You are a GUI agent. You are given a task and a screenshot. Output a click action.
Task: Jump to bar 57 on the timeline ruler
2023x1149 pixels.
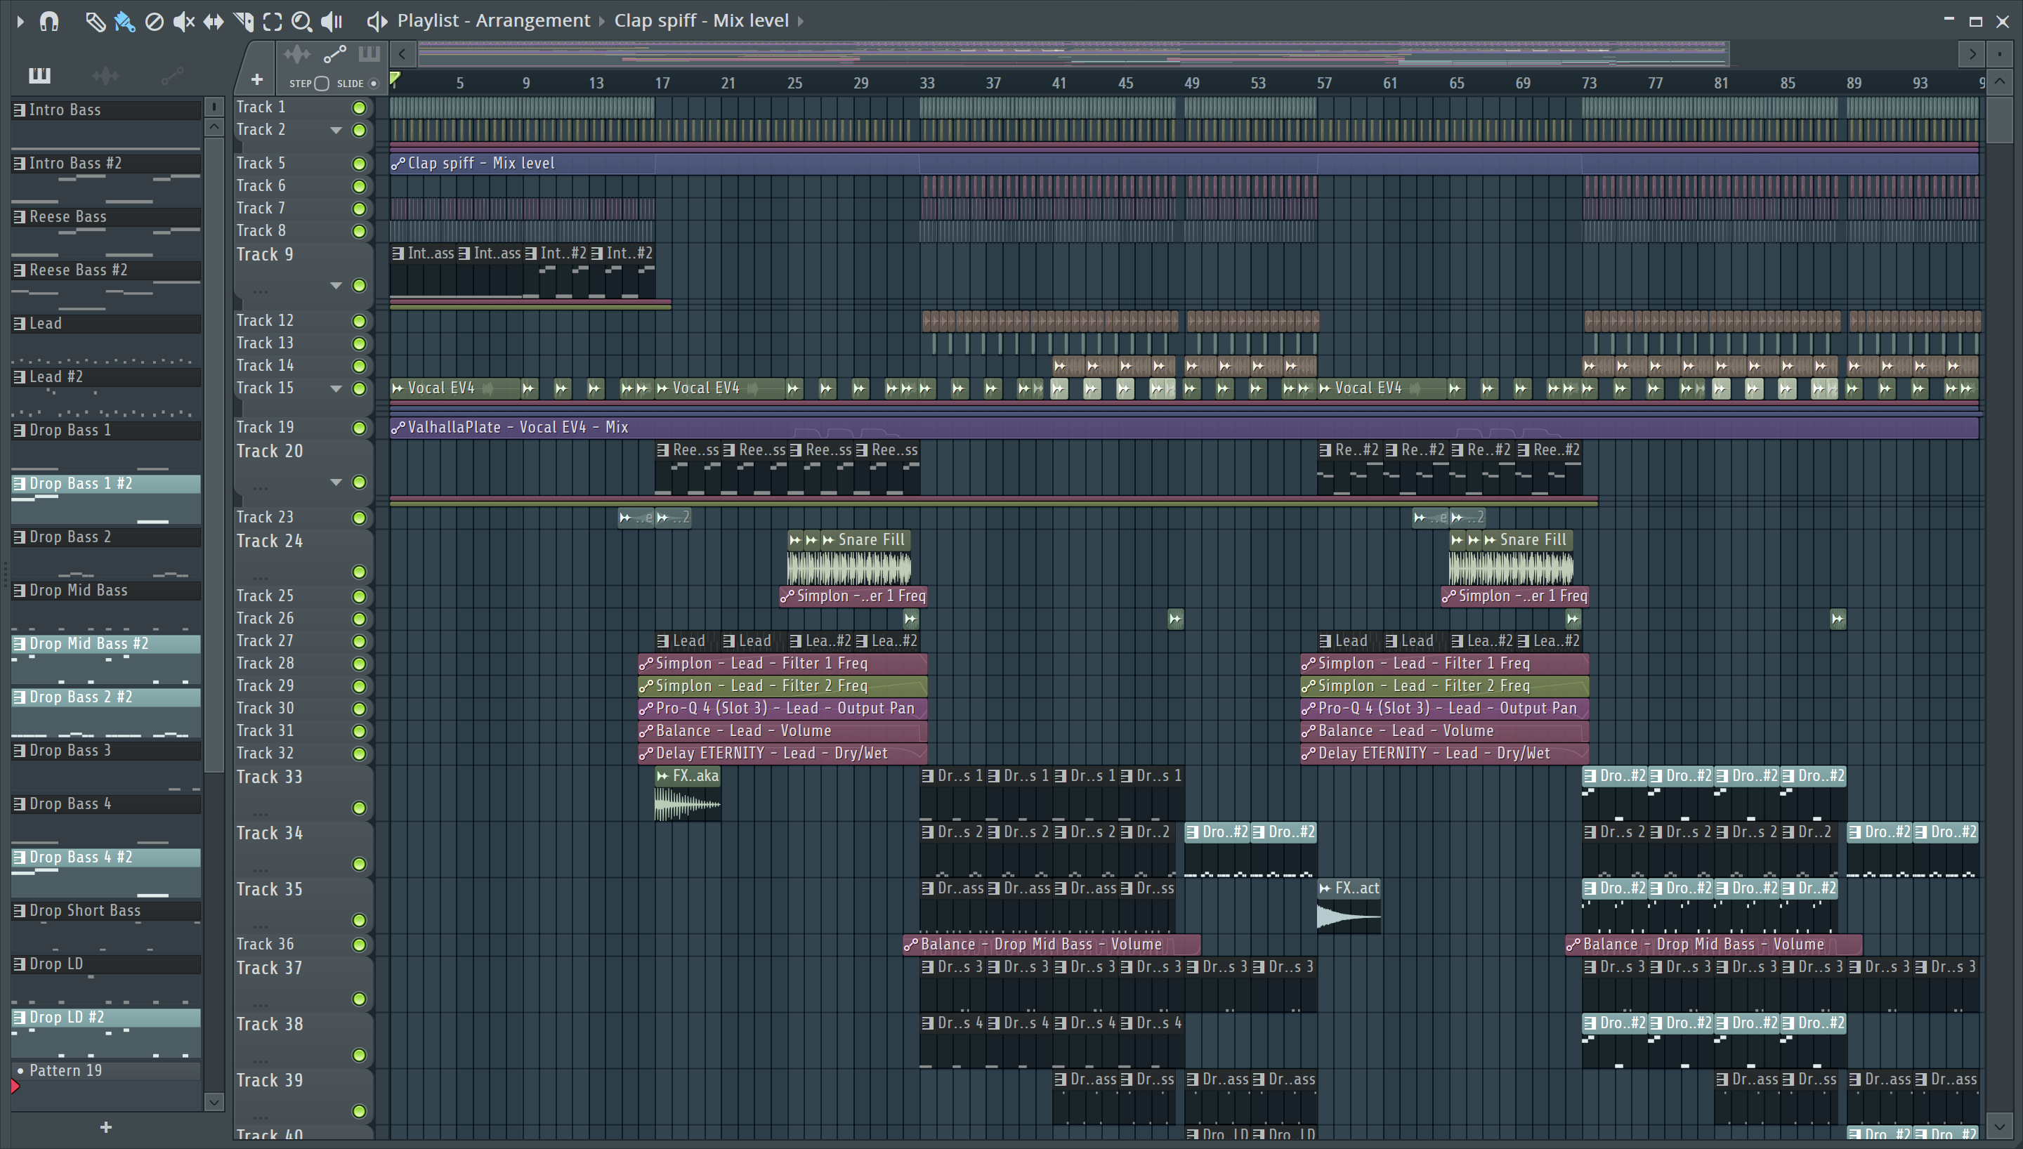[1324, 83]
